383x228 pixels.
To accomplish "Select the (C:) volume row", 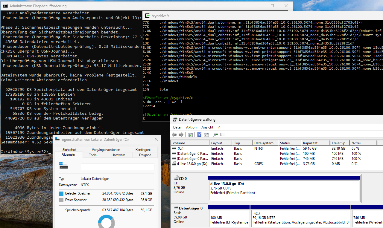I will pyautogui.click(x=277, y=149).
